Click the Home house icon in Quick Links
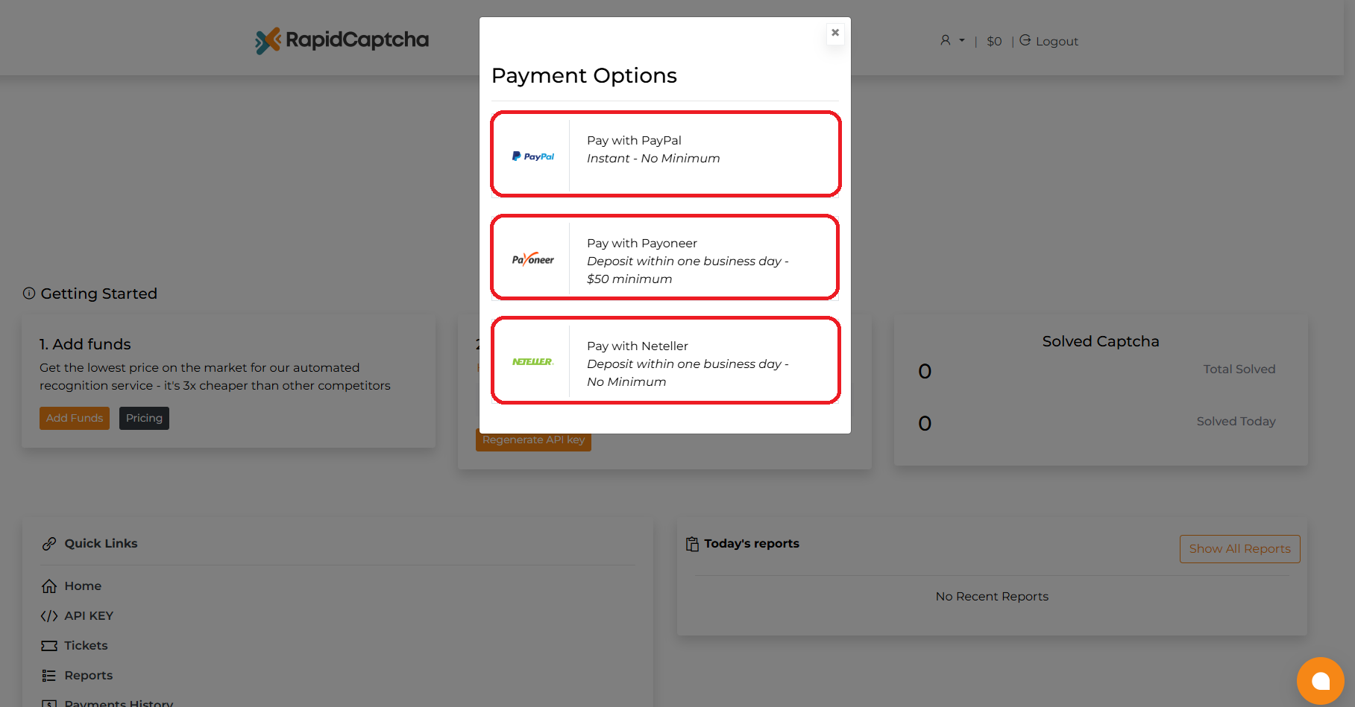The image size is (1355, 707). [49, 586]
